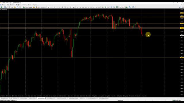Select the Fibonacci Retracement tool

[x=65, y=7]
